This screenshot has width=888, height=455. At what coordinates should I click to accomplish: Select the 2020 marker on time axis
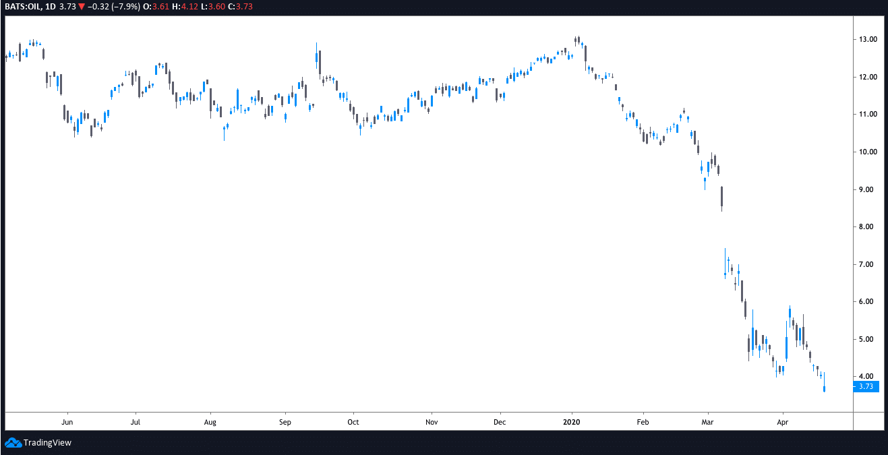click(572, 423)
